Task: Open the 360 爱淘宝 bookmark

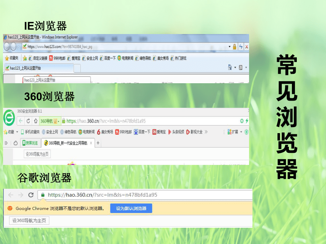Action: pyautogui.click(x=159, y=132)
